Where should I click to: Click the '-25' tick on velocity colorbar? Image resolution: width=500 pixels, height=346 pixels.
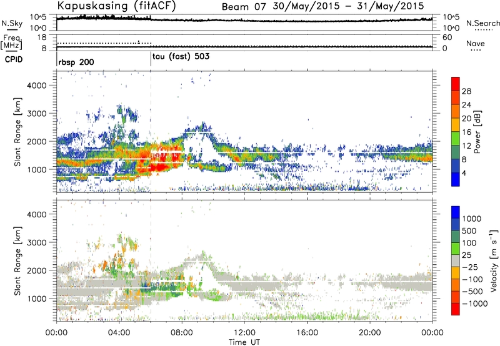point(469,267)
